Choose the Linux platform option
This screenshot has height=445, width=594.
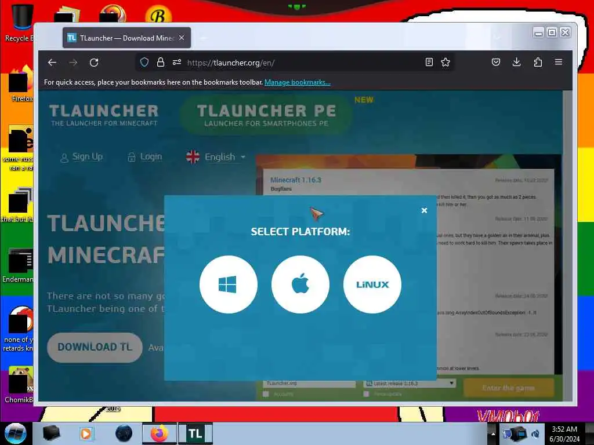(372, 284)
